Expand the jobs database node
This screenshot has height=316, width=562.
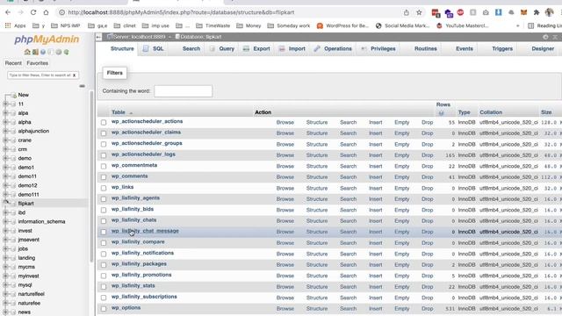(5, 248)
